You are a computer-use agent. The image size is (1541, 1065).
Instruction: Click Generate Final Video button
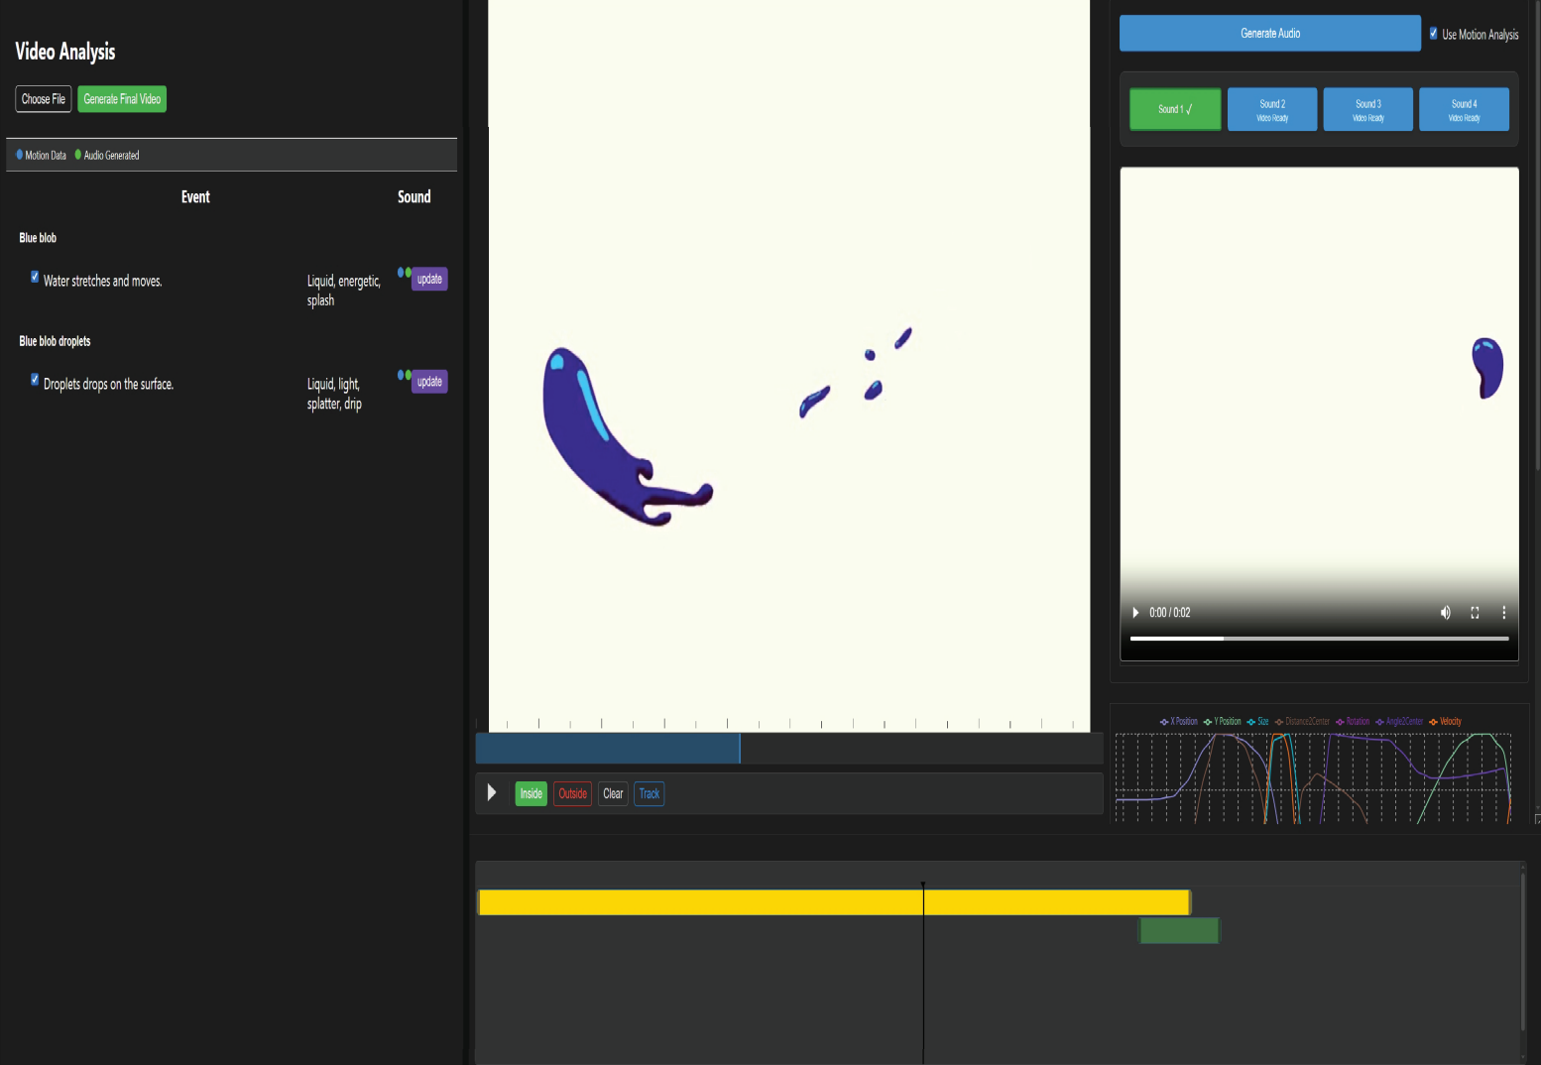click(122, 99)
